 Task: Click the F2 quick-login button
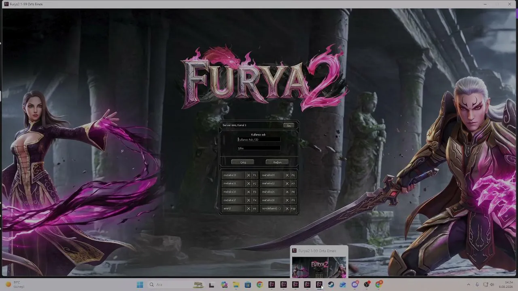pos(255,183)
